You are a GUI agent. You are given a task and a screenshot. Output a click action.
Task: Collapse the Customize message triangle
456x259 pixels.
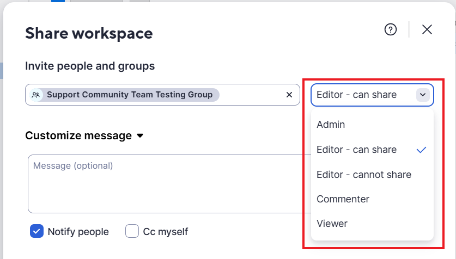pos(140,135)
